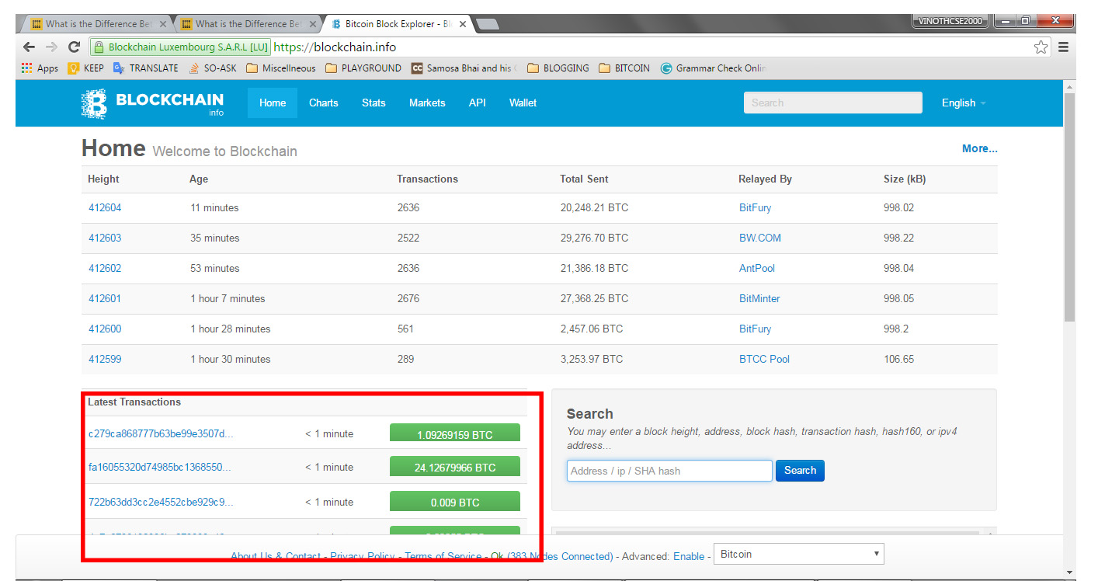Open BitFury relay of block 412604
Image resolution: width=1098 pixels, height=581 pixels.
tap(755, 207)
